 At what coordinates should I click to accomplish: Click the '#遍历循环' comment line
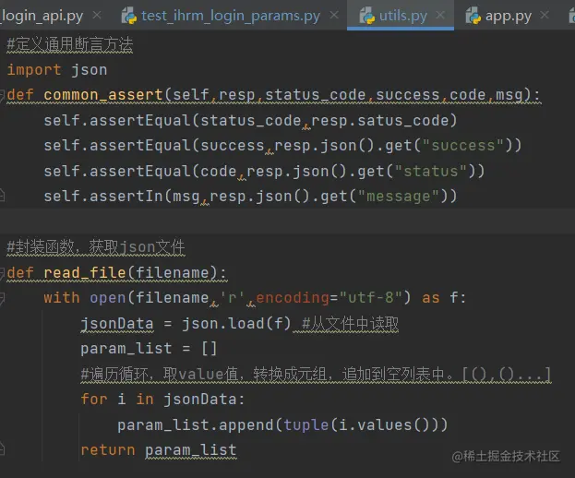[316, 375]
